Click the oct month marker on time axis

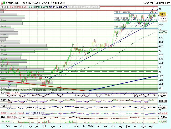(68, 126)
